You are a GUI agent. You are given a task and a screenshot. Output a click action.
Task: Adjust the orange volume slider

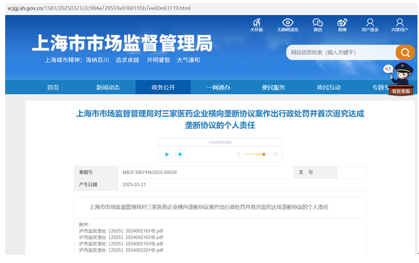pos(263,154)
